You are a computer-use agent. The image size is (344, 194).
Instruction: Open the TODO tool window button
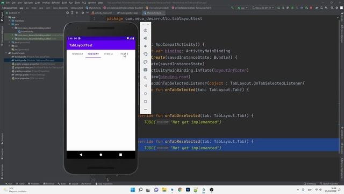20,184
